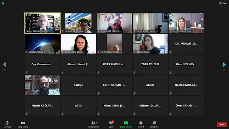This screenshot has width=229, height=129.
Task: Select gökcen turan video tile
Action: 150,44
